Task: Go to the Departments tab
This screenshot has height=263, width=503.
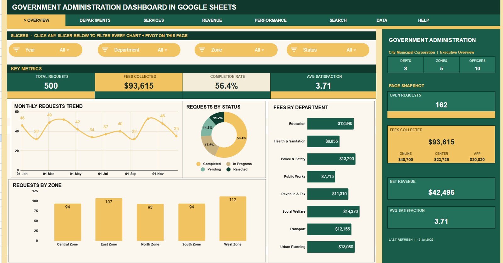Action: tap(95, 20)
